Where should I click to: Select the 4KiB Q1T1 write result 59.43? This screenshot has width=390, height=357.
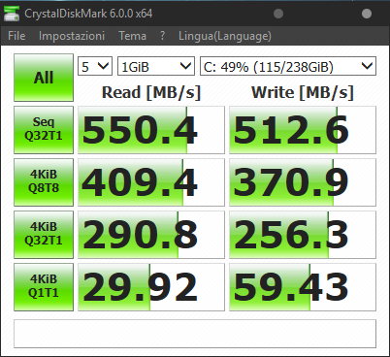click(x=303, y=287)
